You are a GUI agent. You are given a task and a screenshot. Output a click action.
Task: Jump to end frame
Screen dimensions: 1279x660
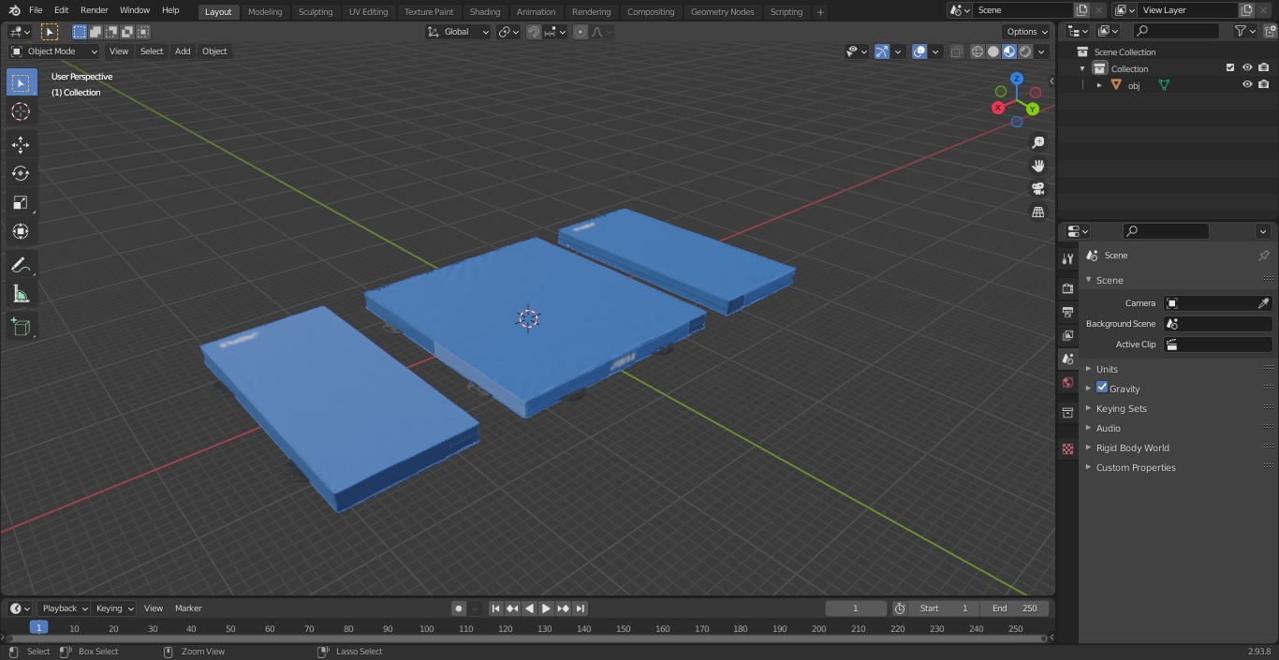pyautogui.click(x=580, y=609)
